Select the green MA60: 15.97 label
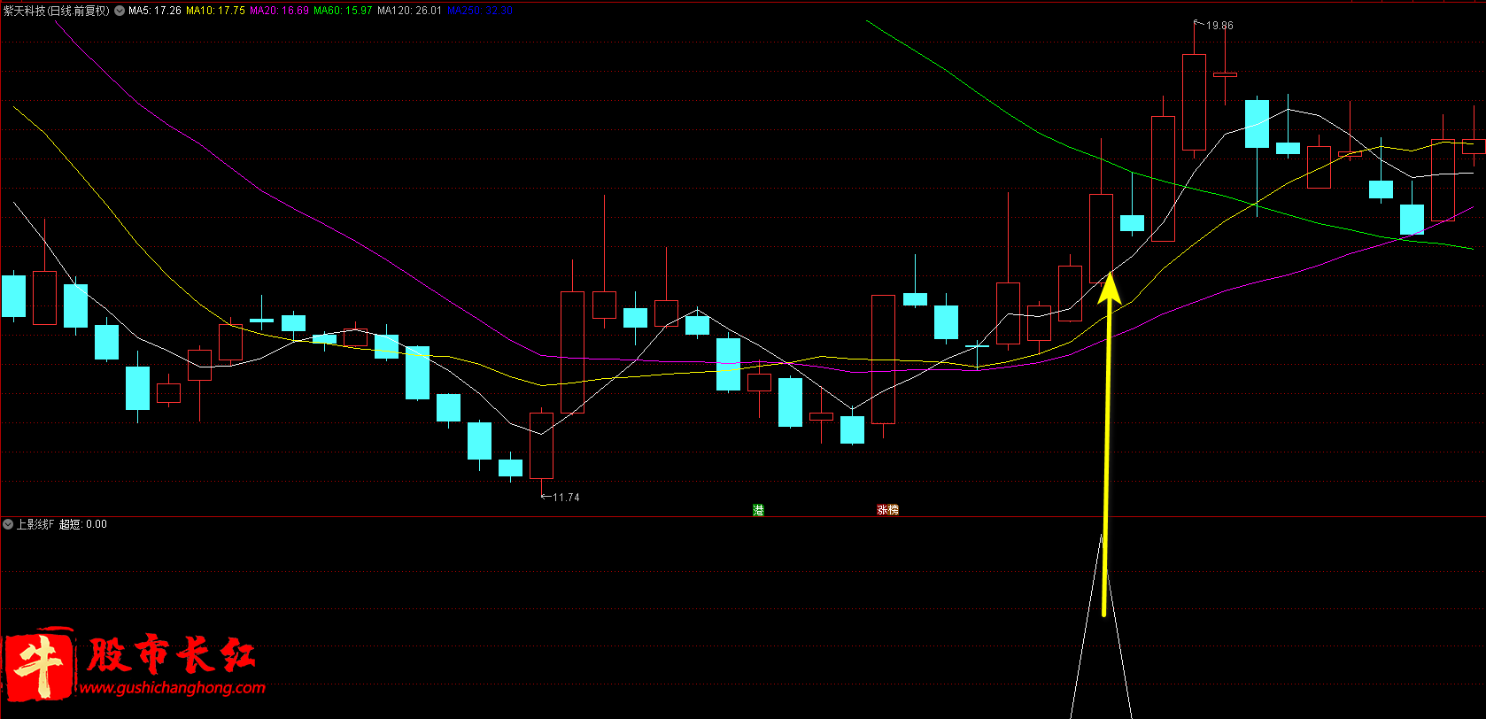This screenshot has height=719, width=1486. coord(343,11)
